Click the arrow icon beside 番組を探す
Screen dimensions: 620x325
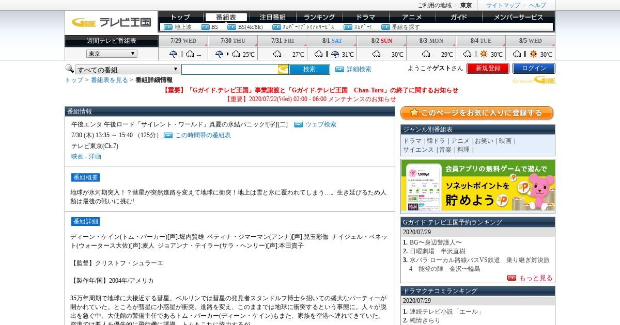385,27
